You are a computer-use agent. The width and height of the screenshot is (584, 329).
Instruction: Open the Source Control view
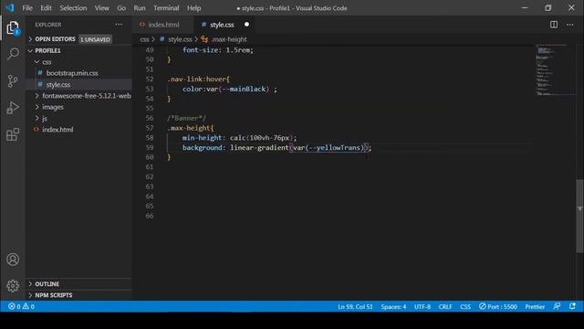click(13, 81)
